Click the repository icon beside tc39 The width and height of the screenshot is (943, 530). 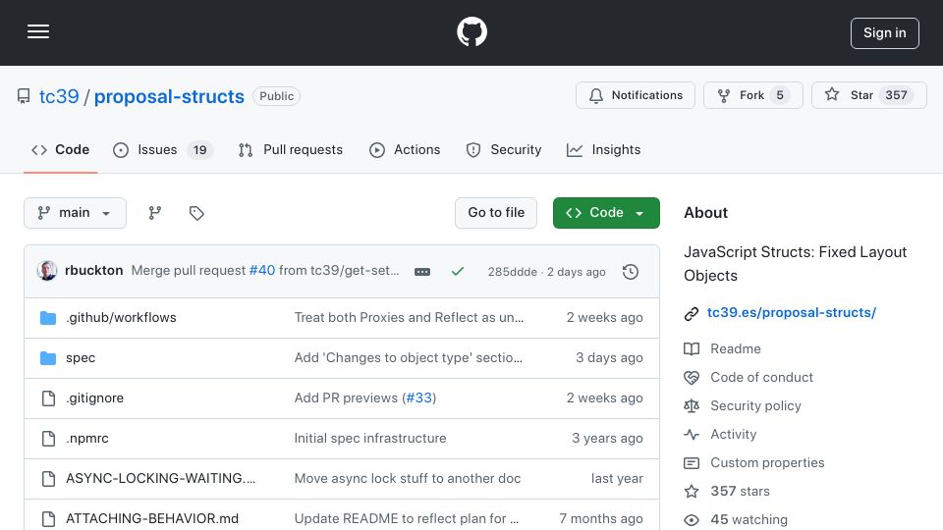(x=24, y=96)
